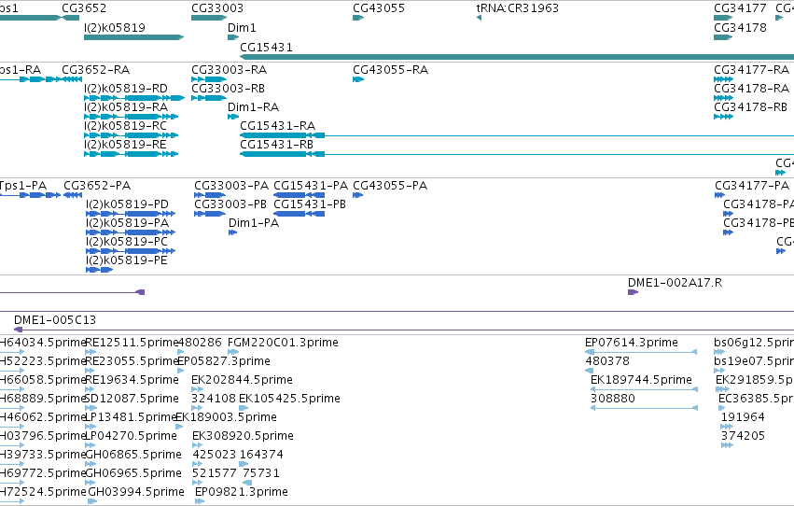Select the feature labeled 75731
The width and height of the screenshot is (794, 506).
coord(261,473)
